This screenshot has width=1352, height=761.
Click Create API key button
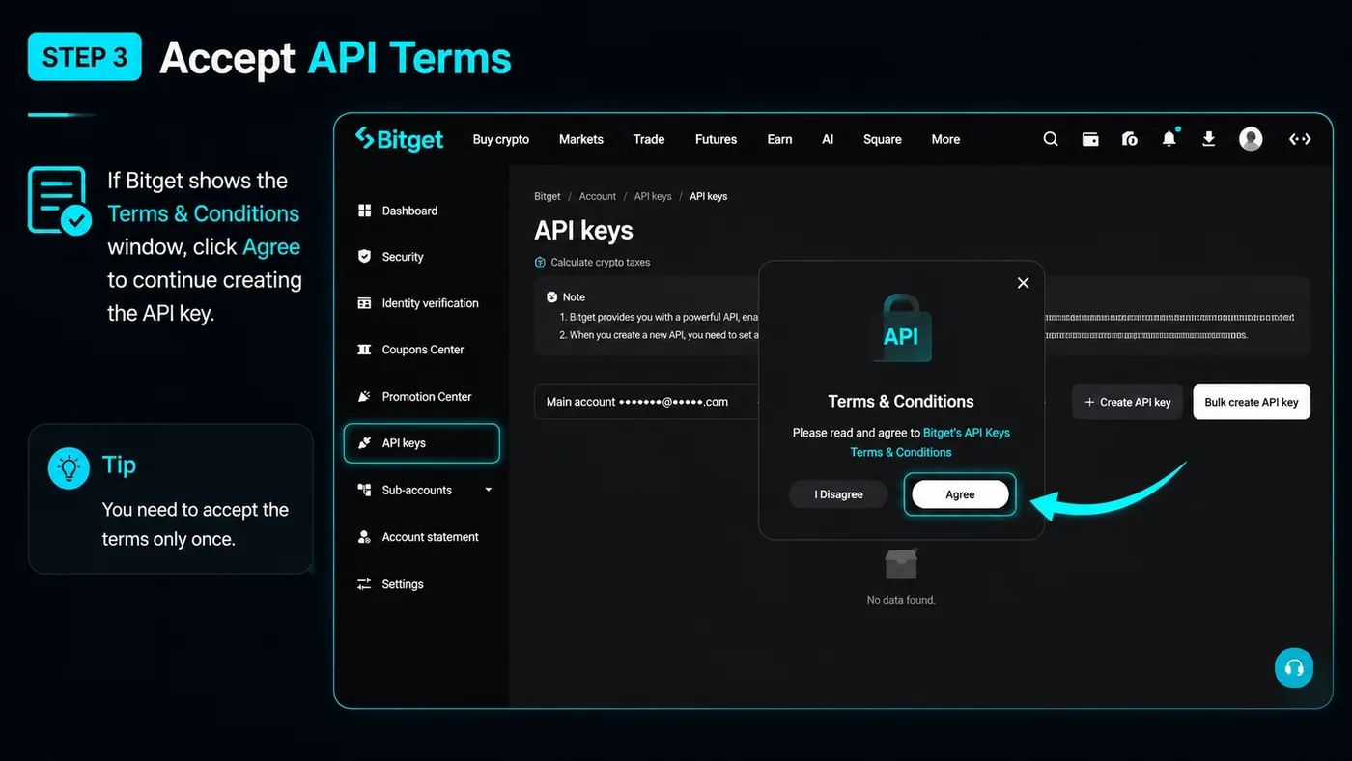pos(1127,402)
